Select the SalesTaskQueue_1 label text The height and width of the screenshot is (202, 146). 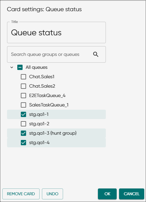[49, 105]
